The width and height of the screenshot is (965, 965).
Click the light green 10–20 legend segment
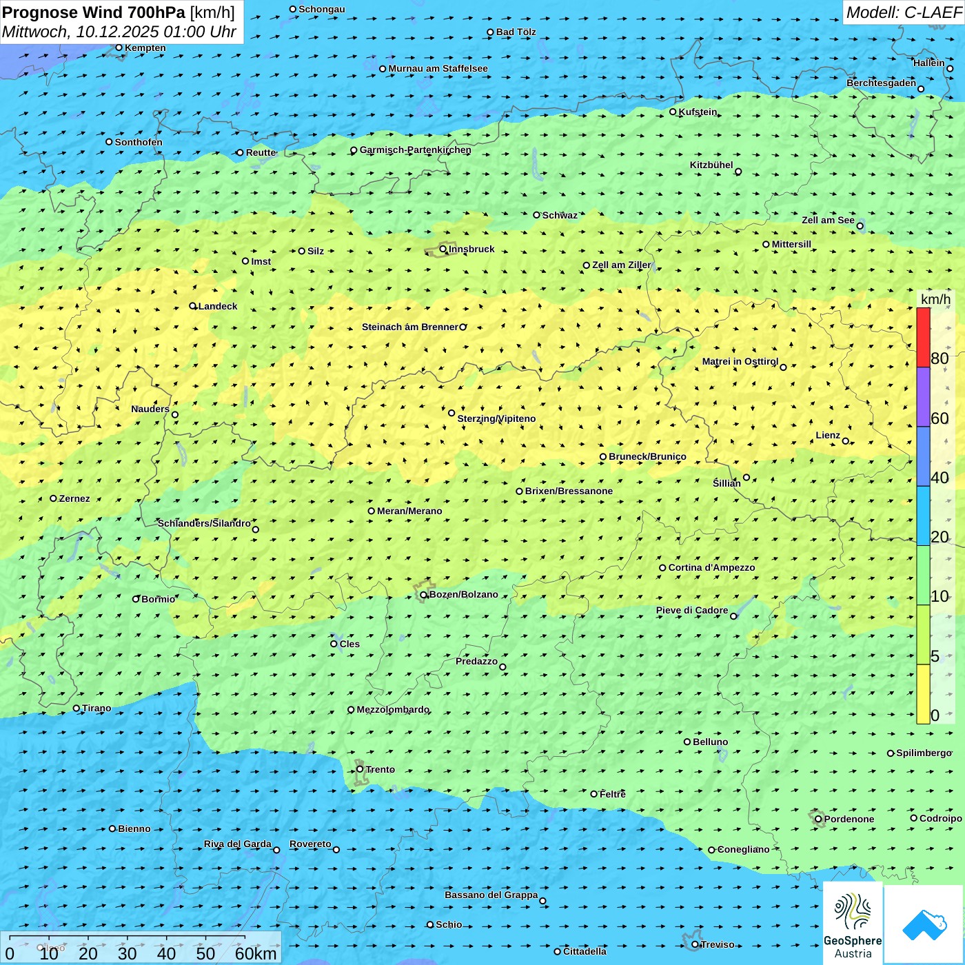click(x=923, y=575)
